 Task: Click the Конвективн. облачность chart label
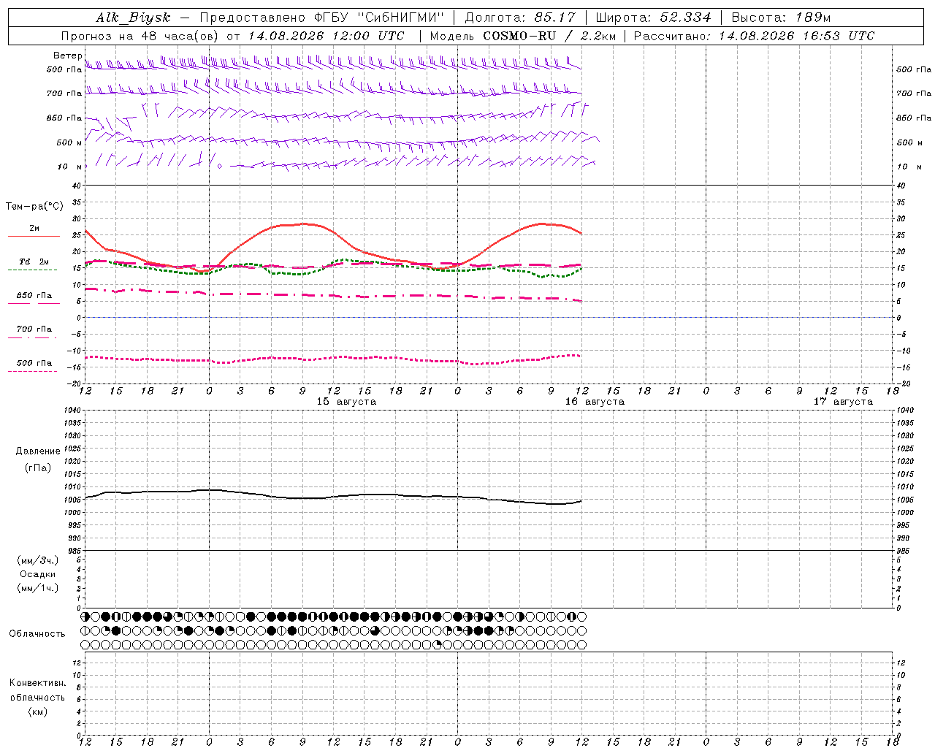[37, 697]
